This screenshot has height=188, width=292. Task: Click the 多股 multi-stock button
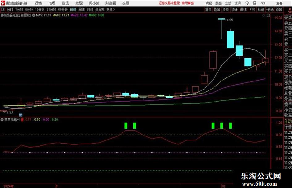point(226,10)
